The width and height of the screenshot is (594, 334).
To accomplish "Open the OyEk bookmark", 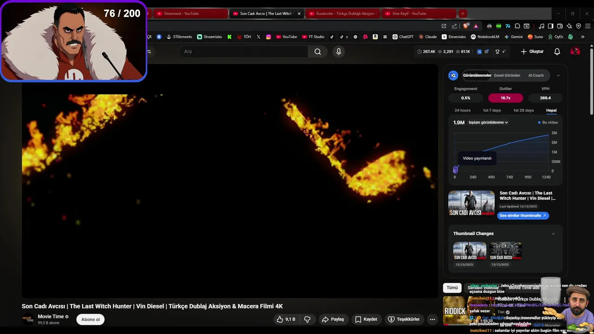I will click(x=555, y=37).
